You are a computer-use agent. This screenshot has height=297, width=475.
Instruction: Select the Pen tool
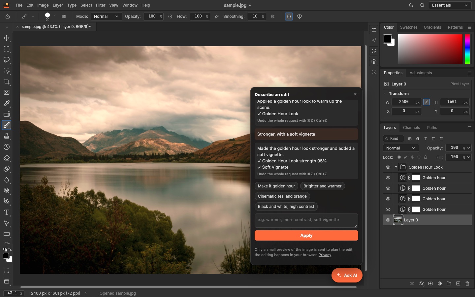tap(7, 201)
